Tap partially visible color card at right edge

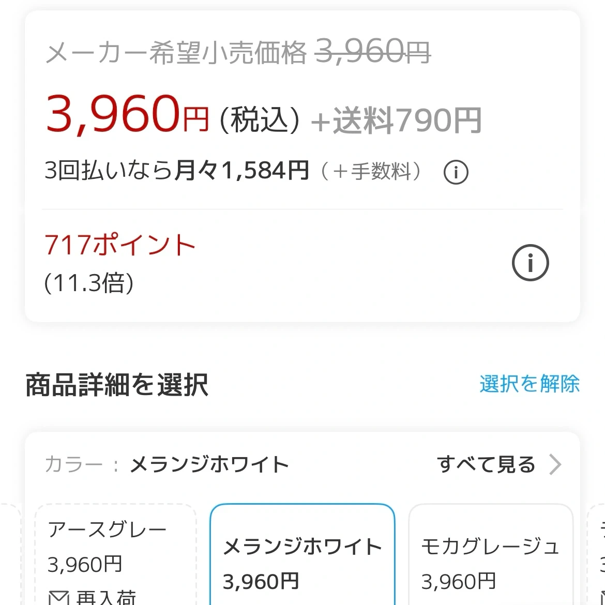point(596,554)
